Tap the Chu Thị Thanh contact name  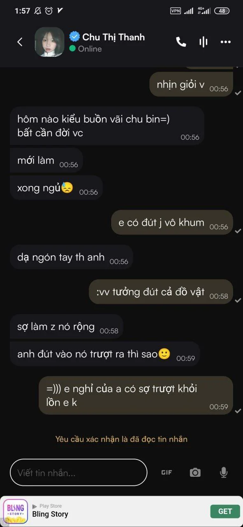pyautogui.click(x=113, y=37)
